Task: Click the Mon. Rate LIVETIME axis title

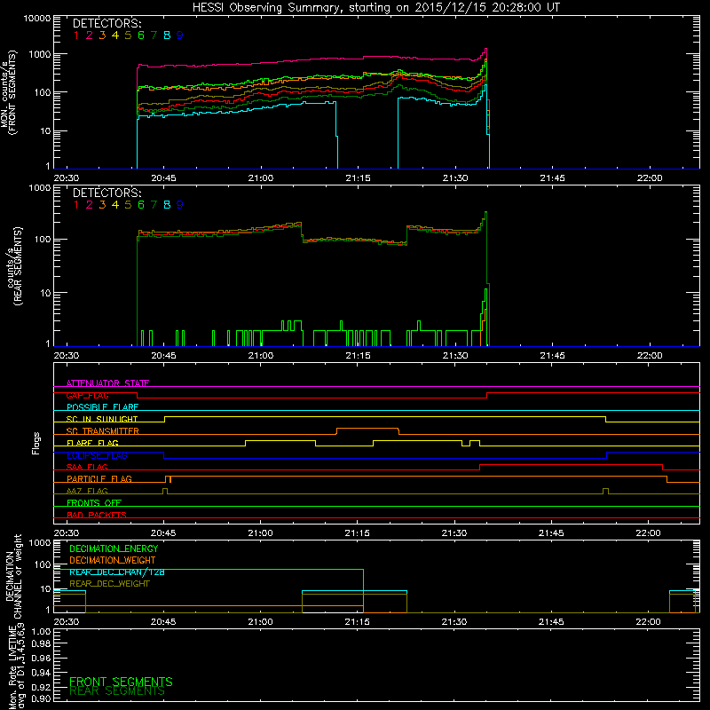Action: [x=16, y=667]
